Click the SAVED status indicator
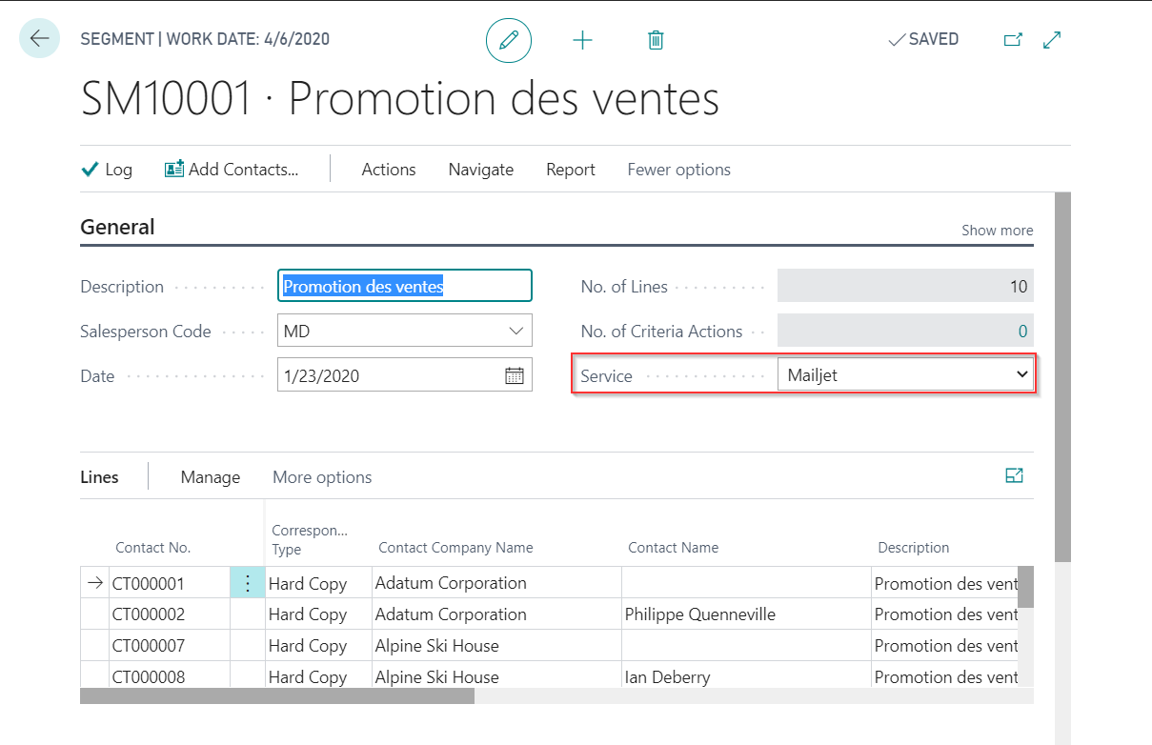Image resolution: width=1152 pixels, height=745 pixels. point(923,40)
